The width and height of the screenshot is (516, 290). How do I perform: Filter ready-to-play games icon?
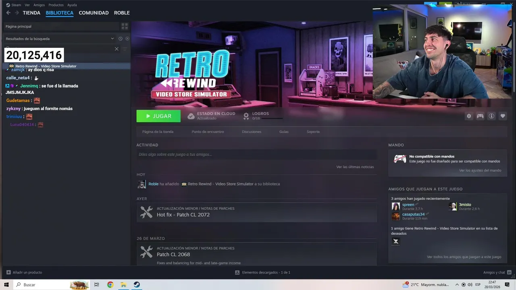click(x=127, y=39)
